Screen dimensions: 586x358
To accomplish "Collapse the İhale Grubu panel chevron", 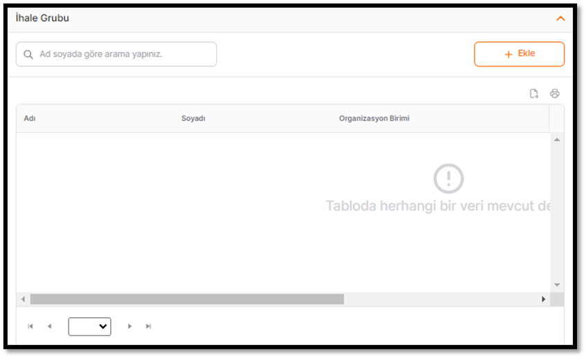I will pos(561,19).
